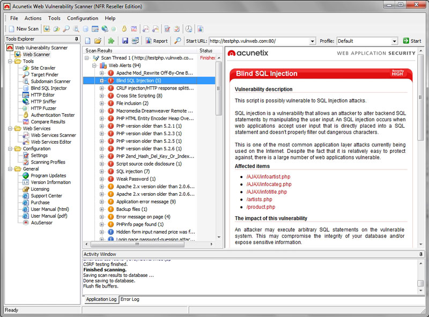Select the Site Crawler tool

click(x=43, y=68)
